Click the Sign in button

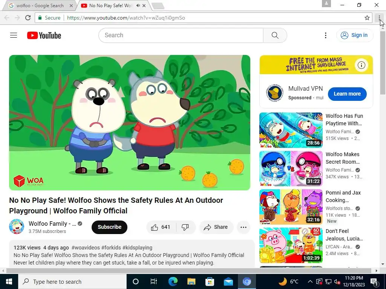355,35
